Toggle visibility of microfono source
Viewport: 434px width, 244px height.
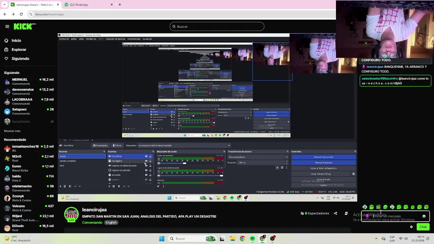point(146,156)
